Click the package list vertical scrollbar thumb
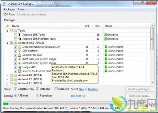 tap(152, 39)
